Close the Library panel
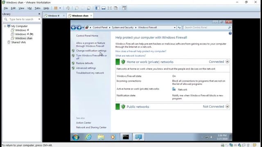 click(x=39, y=14)
